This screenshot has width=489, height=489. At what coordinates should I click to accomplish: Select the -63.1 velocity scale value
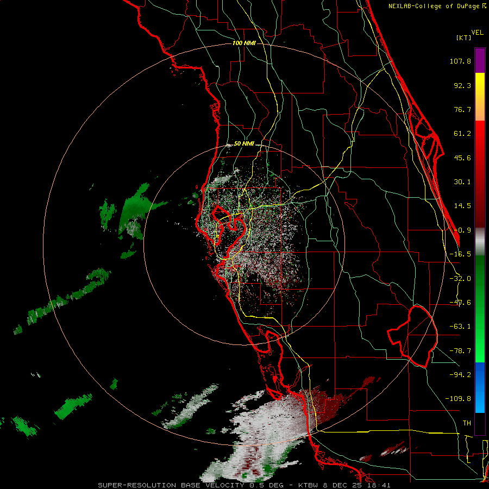point(460,327)
